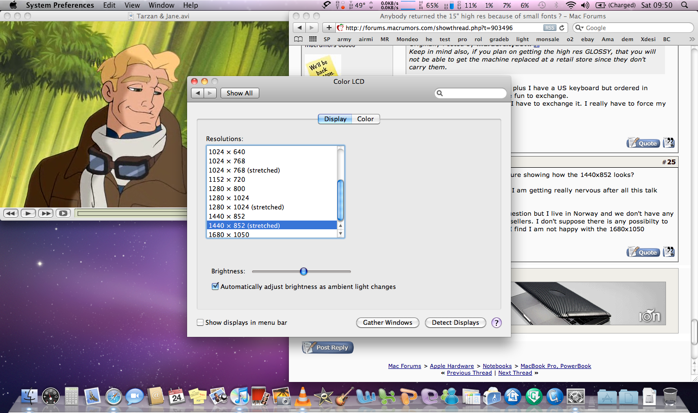Image resolution: width=698 pixels, height=413 pixels.
Task: Open iMovie star icon in Dock
Action: (x=323, y=397)
